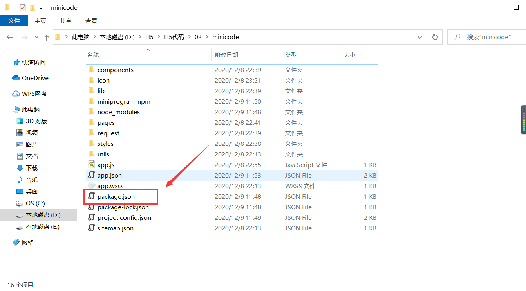Select the miniprogram_npm folder icon
The image size is (526, 291).
(x=92, y=101)
